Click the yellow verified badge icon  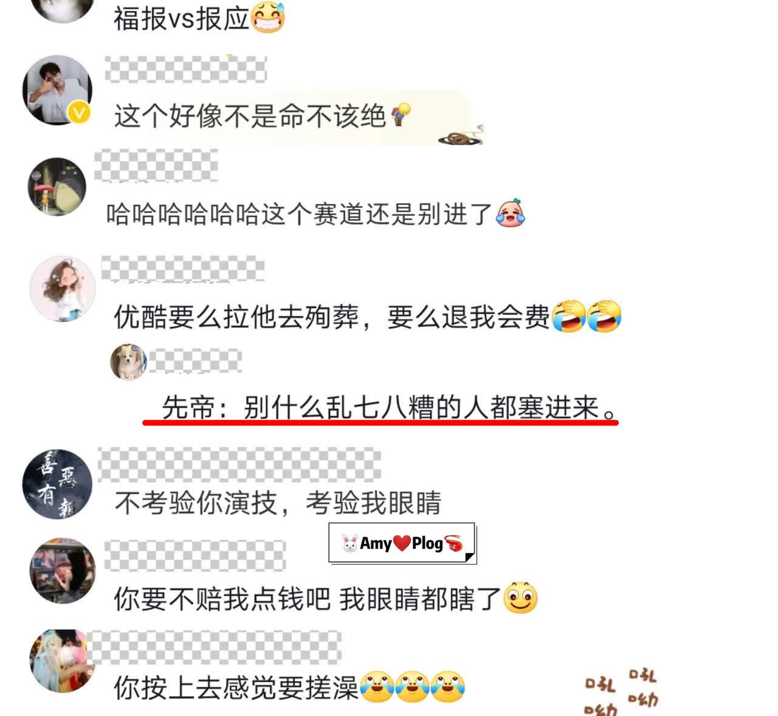(x=80, y=112)
